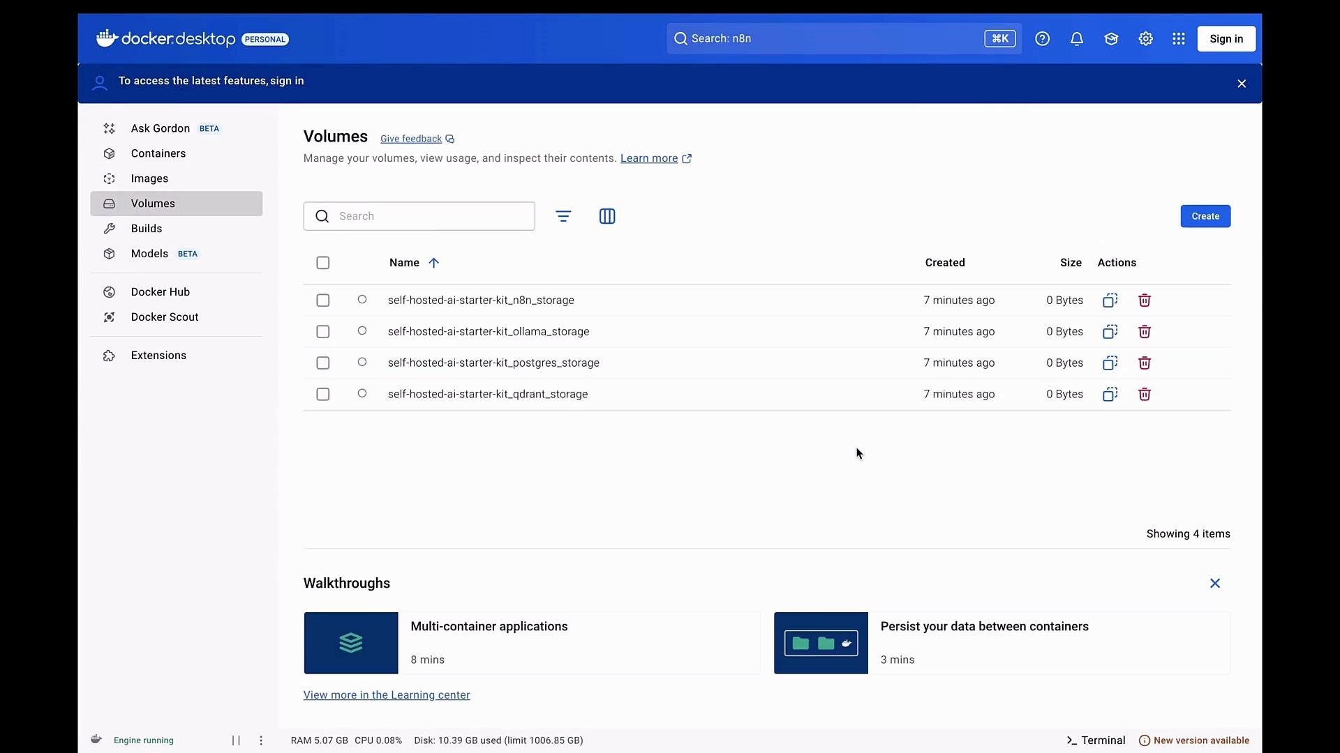Open Persist your data between containers walkthrough

click(1002, 644)
